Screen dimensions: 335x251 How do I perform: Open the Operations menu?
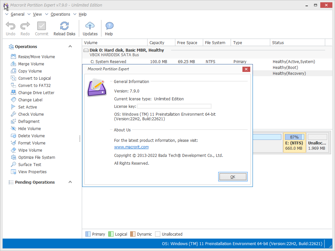click(x=60, y=14)
